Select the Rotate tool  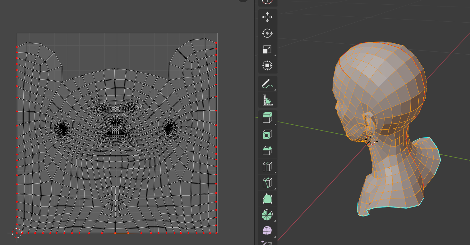click(267, 33)
